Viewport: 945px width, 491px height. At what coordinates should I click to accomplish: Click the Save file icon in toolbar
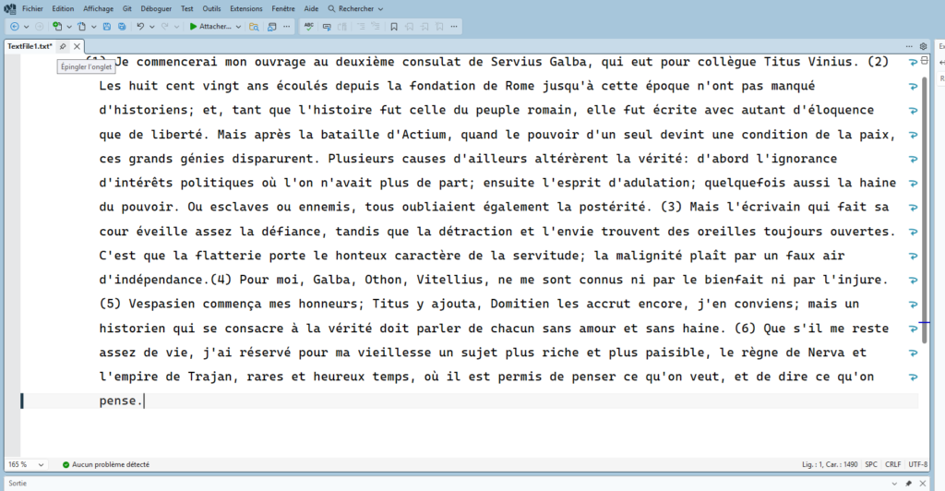tap(108, 27)
